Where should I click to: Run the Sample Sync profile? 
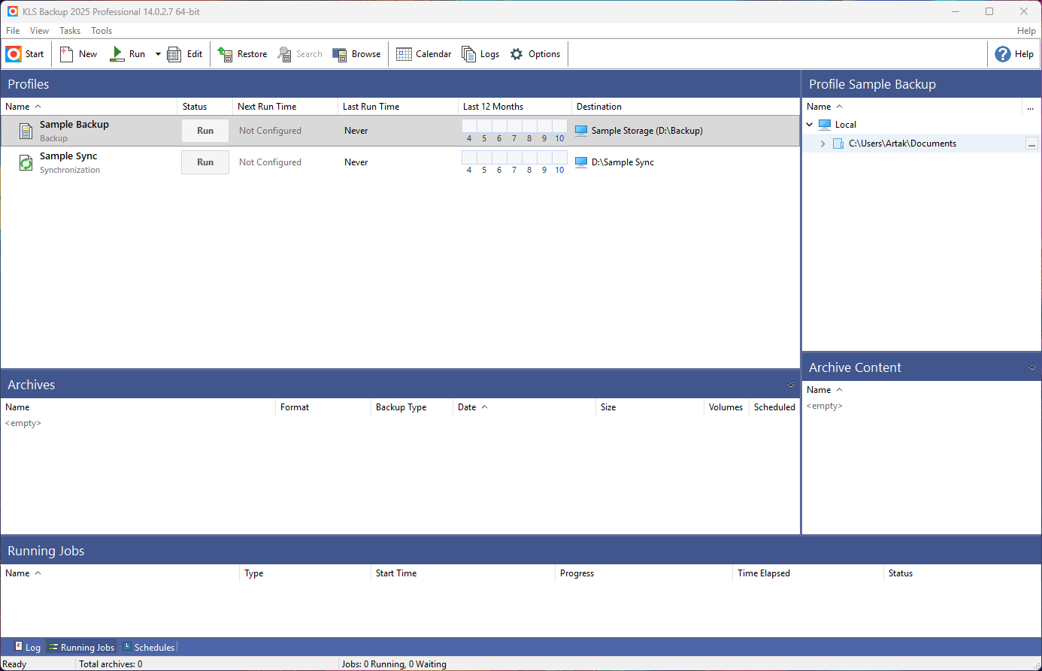205,162
